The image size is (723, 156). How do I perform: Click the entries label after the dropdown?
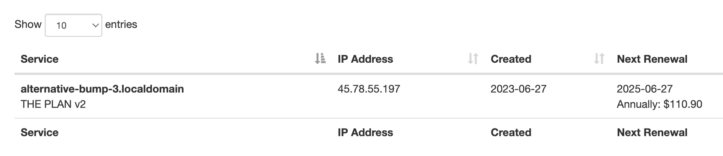tap(121, 24)
